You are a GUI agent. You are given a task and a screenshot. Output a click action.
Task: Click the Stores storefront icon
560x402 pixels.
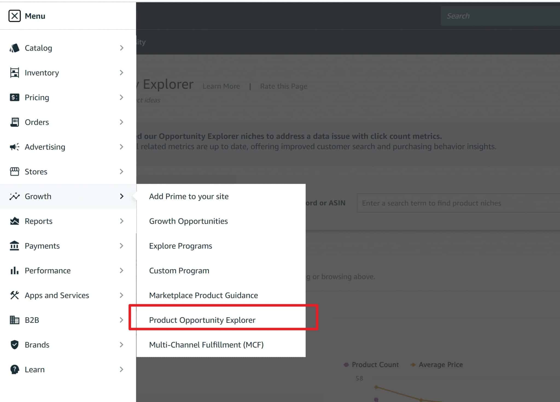pyautogui.click(x=14, y=172)
